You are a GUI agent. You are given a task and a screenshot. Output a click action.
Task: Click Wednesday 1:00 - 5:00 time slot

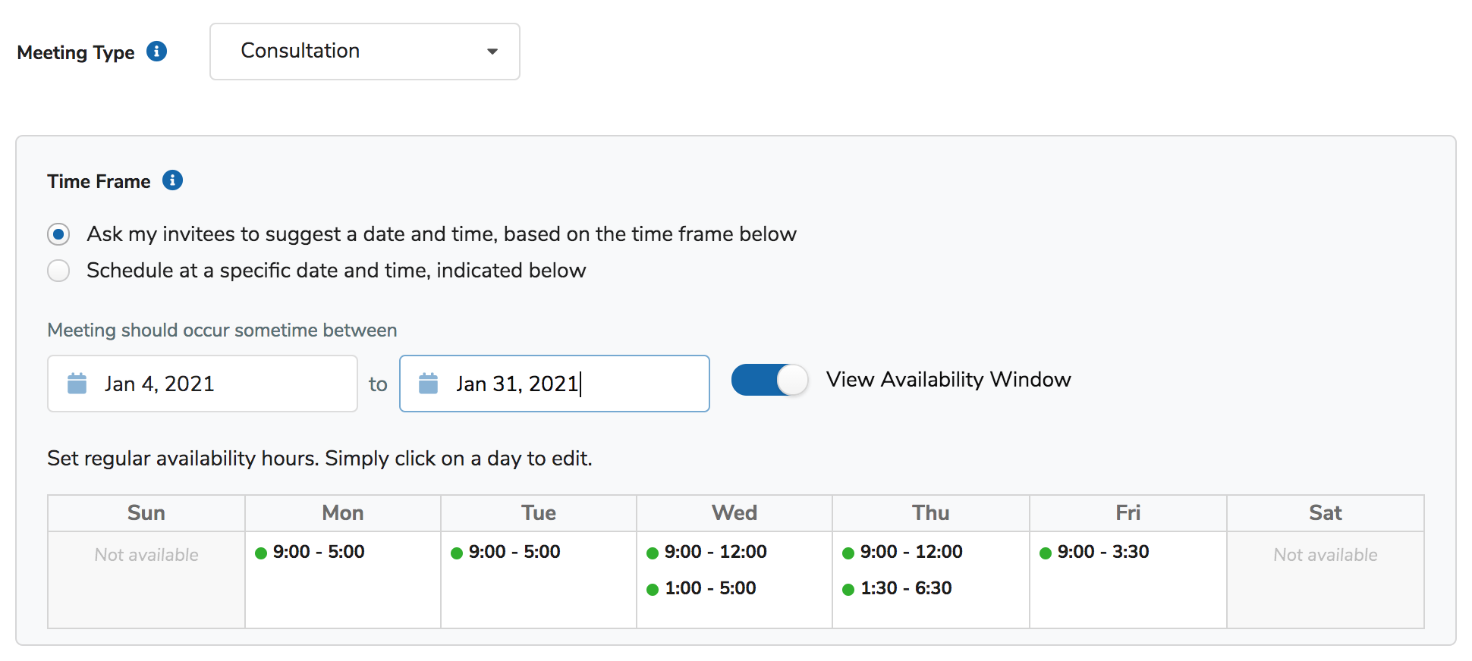click(709, 588)
